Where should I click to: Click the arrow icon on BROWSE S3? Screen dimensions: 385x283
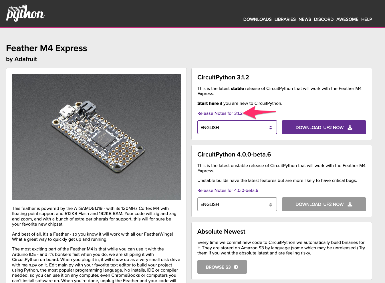point(236,267)
